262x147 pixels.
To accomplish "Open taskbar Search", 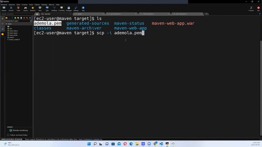I will (x=95, y=144).
